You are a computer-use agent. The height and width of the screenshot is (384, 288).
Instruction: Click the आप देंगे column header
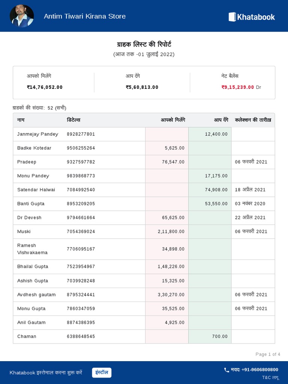221,120
